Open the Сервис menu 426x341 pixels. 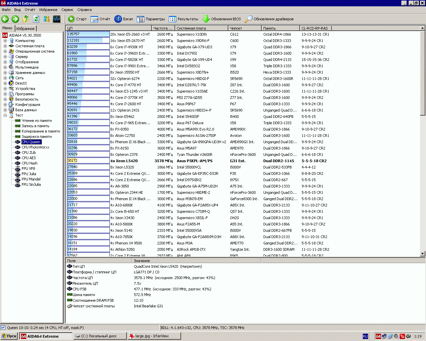[67, 10]
